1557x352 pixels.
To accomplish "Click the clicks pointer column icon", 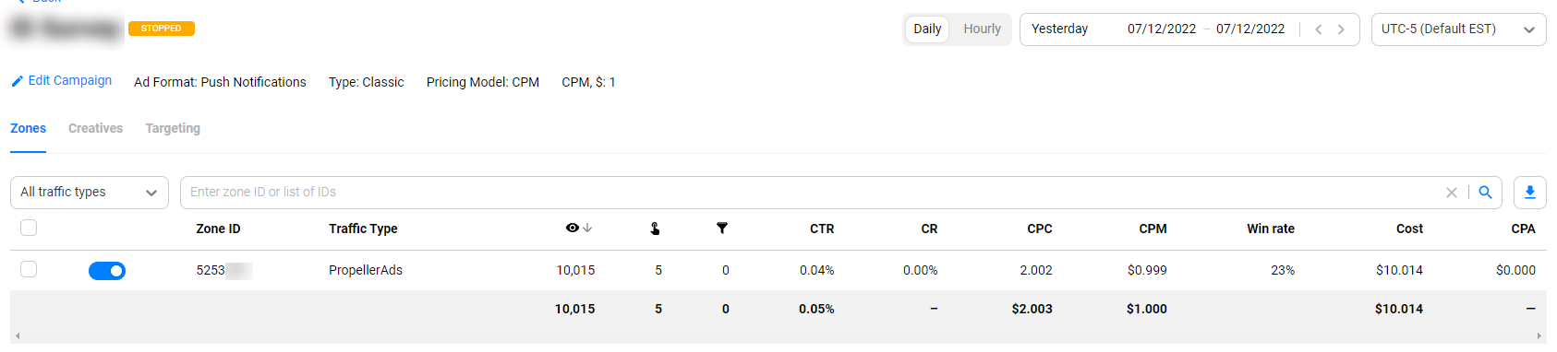I will 655,228.
